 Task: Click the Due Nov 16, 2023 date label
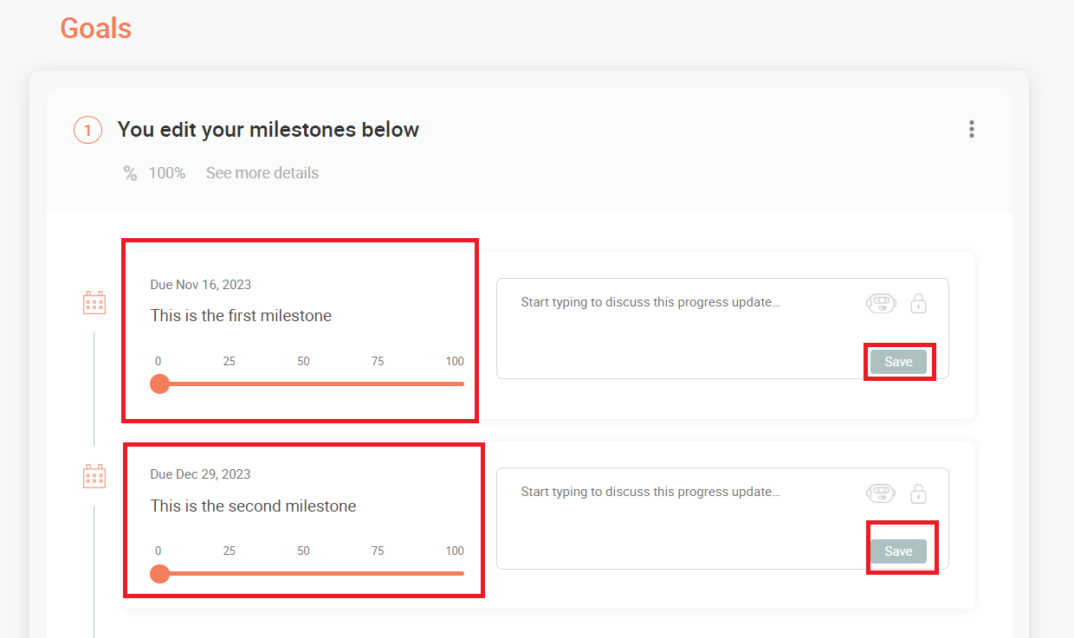click(199, 284)
